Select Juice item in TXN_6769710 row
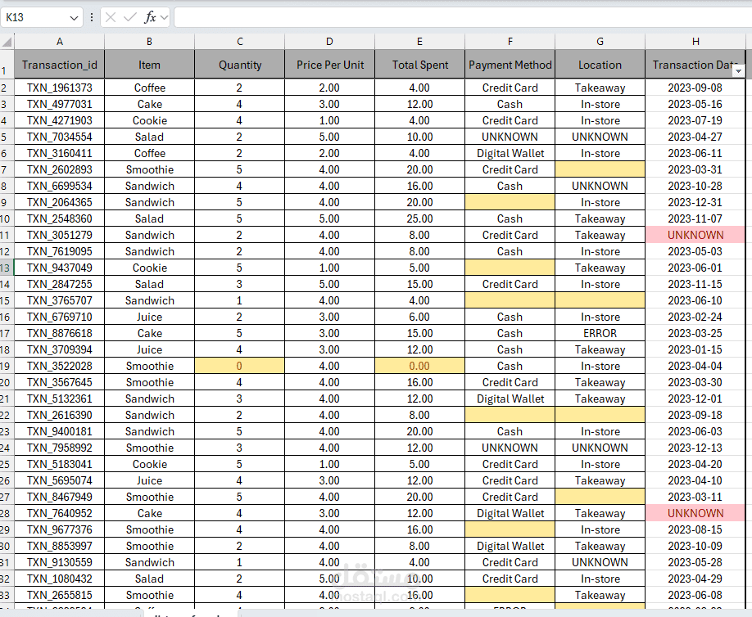This screenshot has height=617, width=752. point(150,318)
